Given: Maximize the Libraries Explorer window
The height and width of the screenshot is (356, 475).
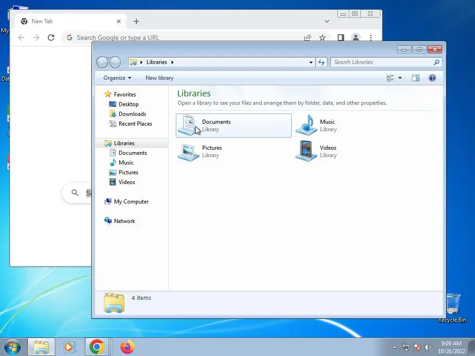Looking at the screenshot, I should pyautogui.click(x=419, y=49).
